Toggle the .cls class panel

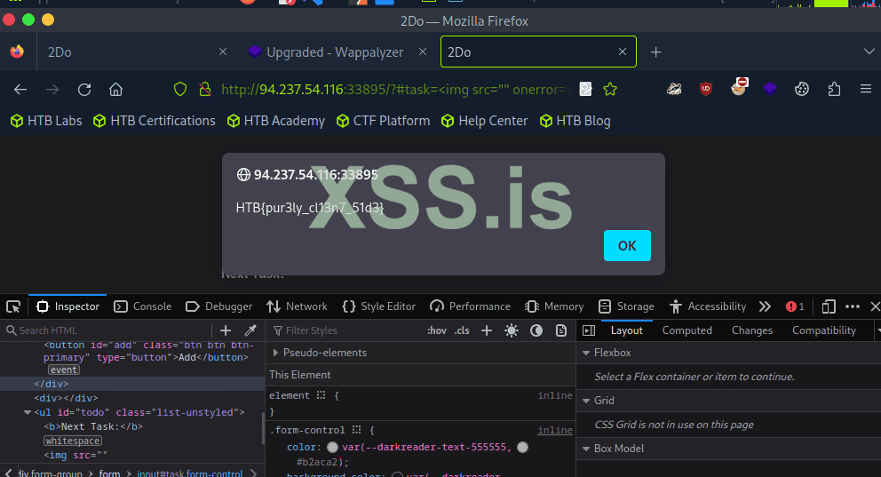point(462,330)
